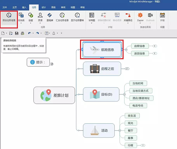This screenshot has width=177, height=149.
Task: Switch to the Review (审阅) tab
Action: coord(63,7)
